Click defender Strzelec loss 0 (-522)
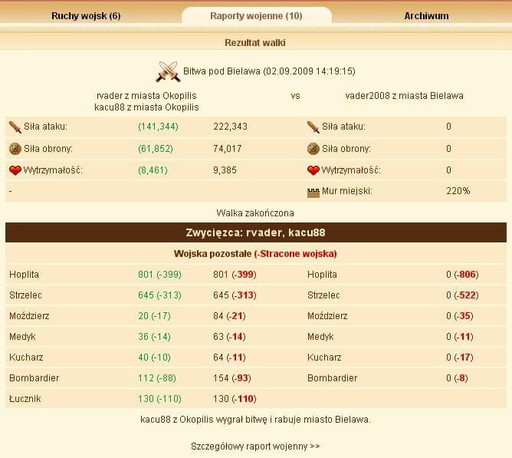This screenshot has width=512, height=458. tap(462, 295)
